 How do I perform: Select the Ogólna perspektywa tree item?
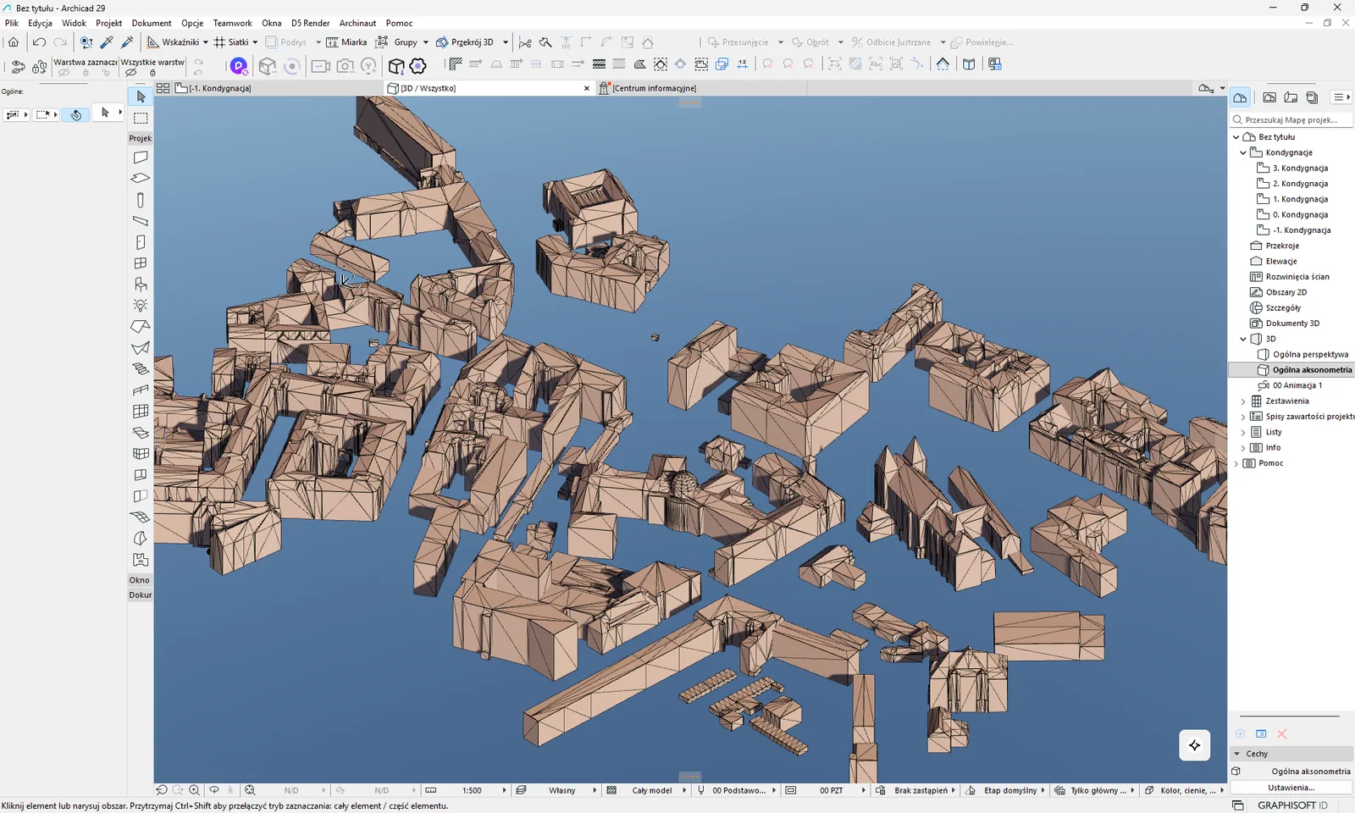click(1310, 355)
